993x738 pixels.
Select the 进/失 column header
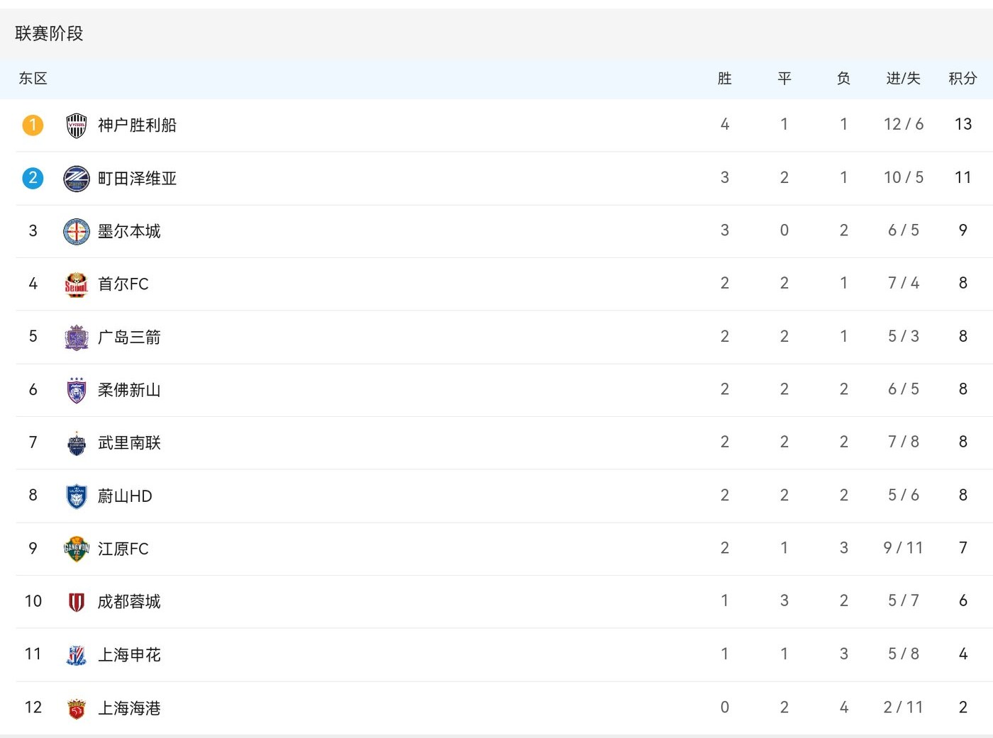click(x=903, y=79)
